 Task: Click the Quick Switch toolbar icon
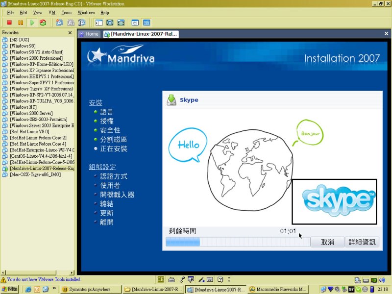click(110, 23)
